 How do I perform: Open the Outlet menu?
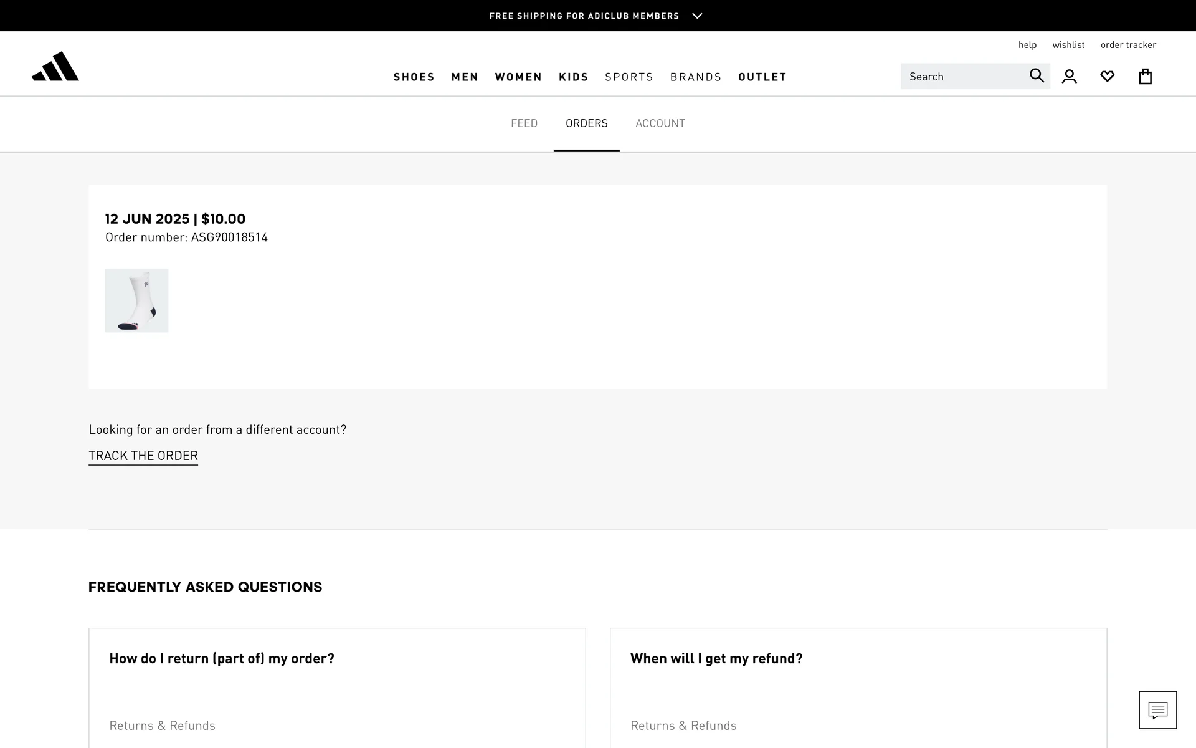(762, 77)
